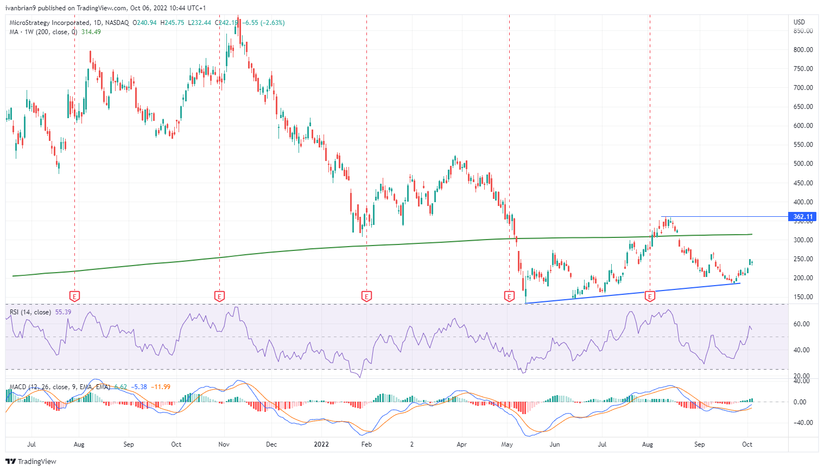The image size is (824, 471).
Task: Click the MACD indicator legend text
Action: (60, 387)
